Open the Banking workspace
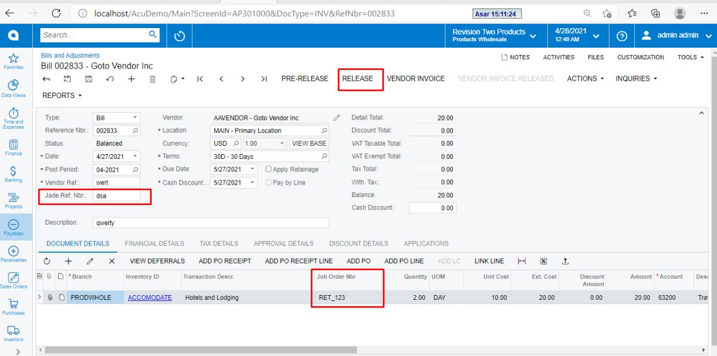Screen dimensions: 717x356 coord(13,173)
